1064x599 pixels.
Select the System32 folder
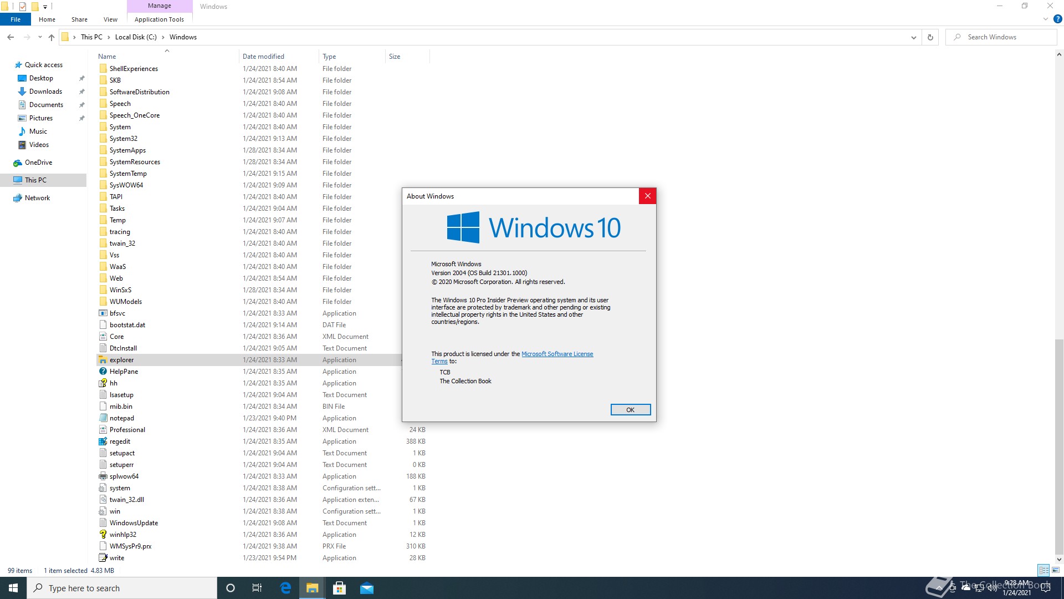point(123,139)
